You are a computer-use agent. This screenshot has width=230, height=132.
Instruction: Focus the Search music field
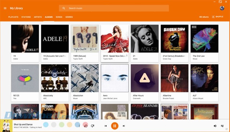[x=114, y=8]
